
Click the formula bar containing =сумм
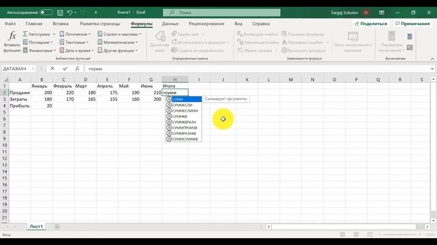[257, 69]
